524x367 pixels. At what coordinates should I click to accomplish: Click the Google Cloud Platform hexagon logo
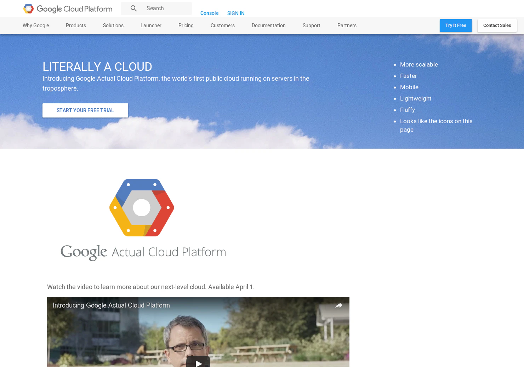pos(29,9)
